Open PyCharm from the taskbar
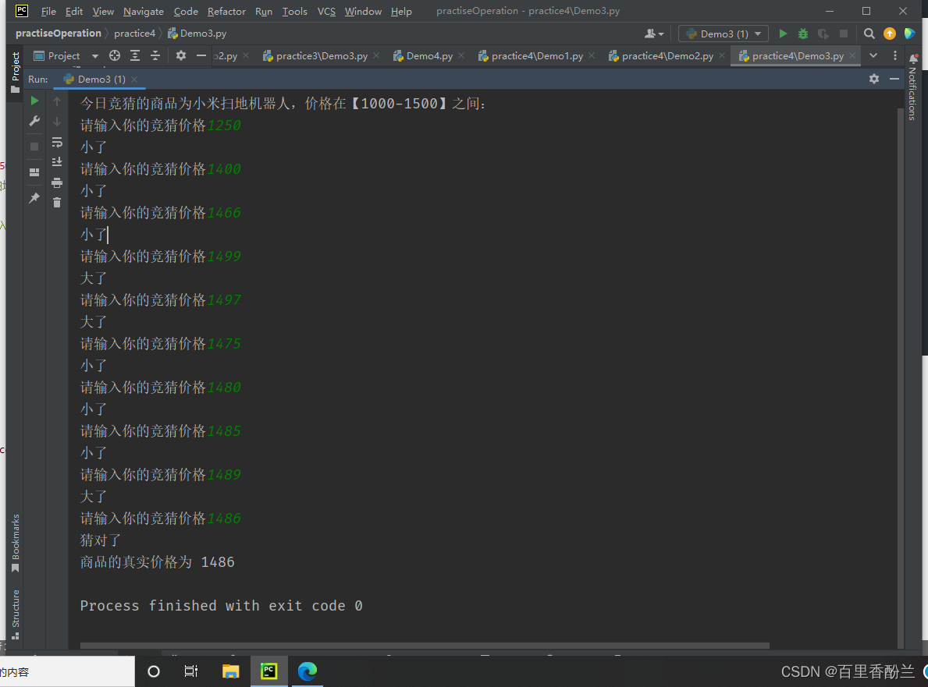The width and height of the screenshot is (928, 687). [x=269, y=671]
